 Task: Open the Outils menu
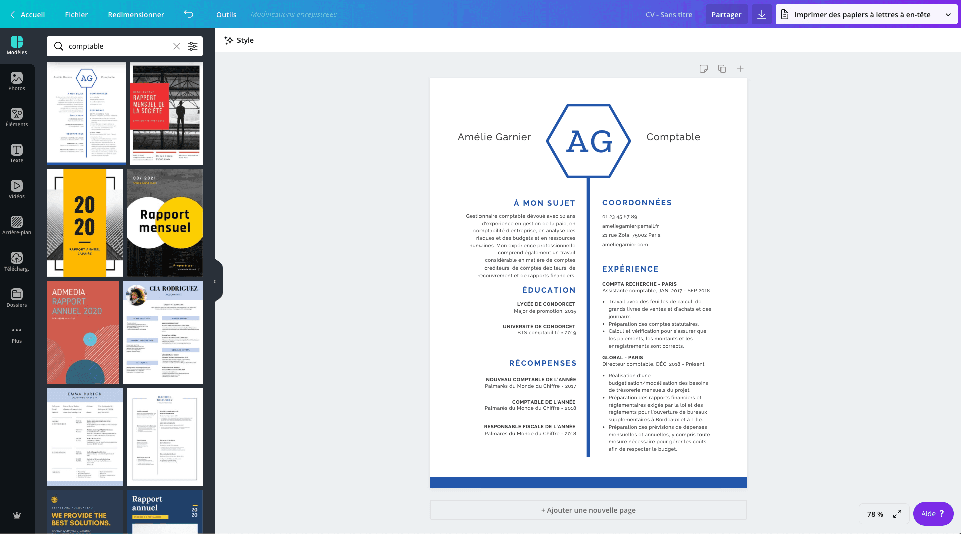pyautogui.click(x=226, y=14)
